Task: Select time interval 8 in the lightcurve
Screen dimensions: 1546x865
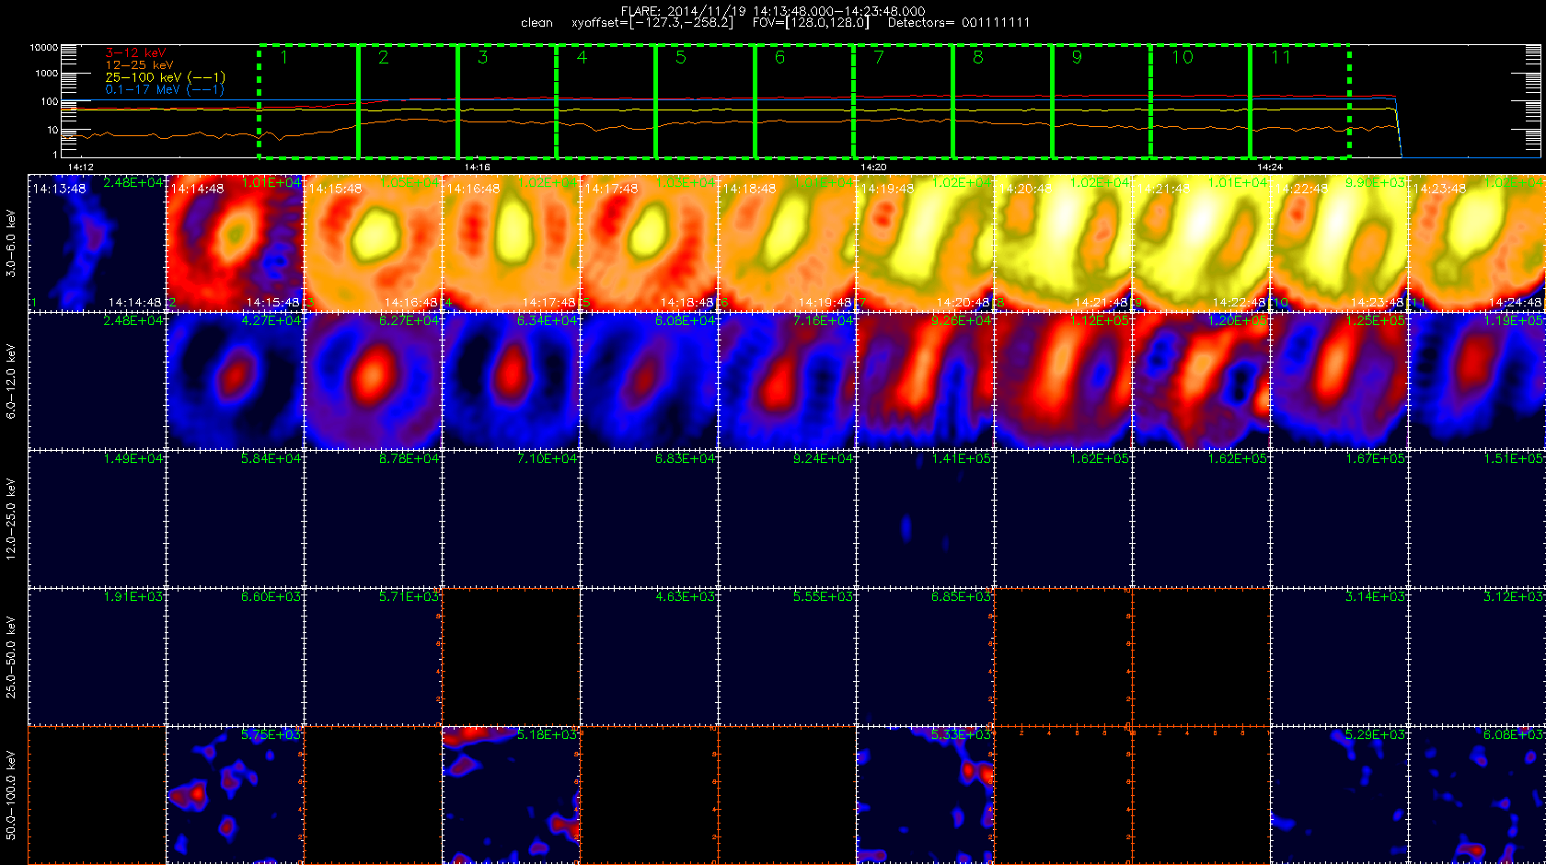Action: [x=1003, y=101]
